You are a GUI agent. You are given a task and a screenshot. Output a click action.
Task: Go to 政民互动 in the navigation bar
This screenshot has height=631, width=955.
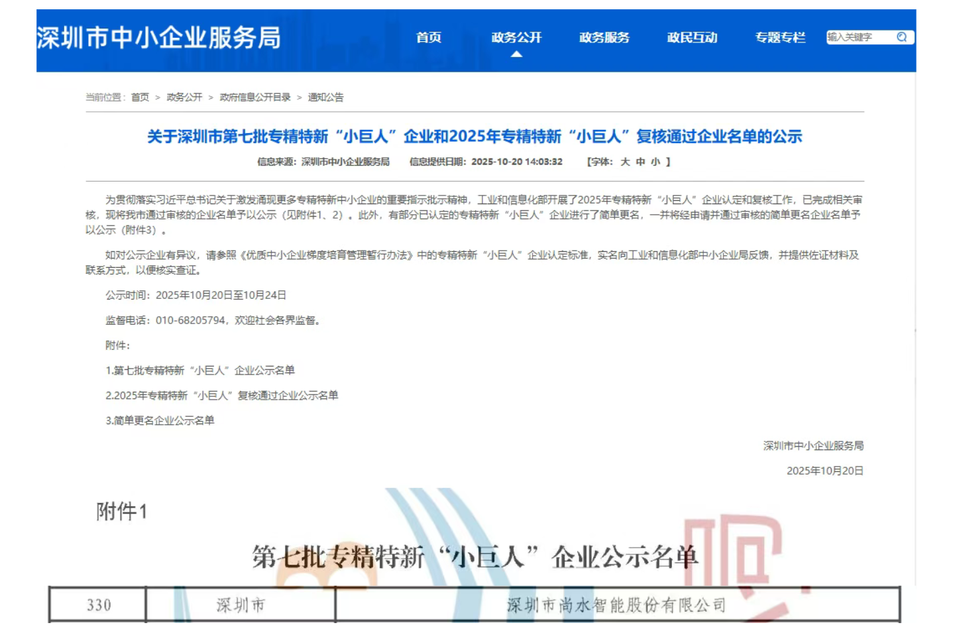[x=692, y=38]
